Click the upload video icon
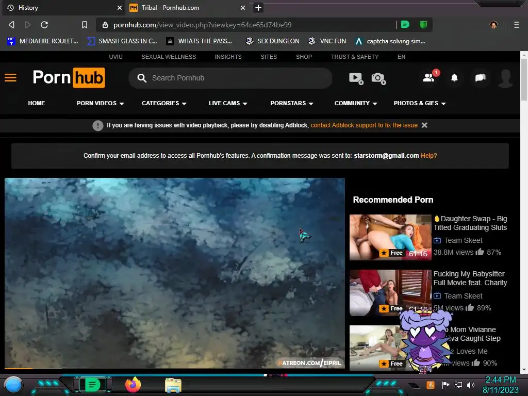 [356, 78]
